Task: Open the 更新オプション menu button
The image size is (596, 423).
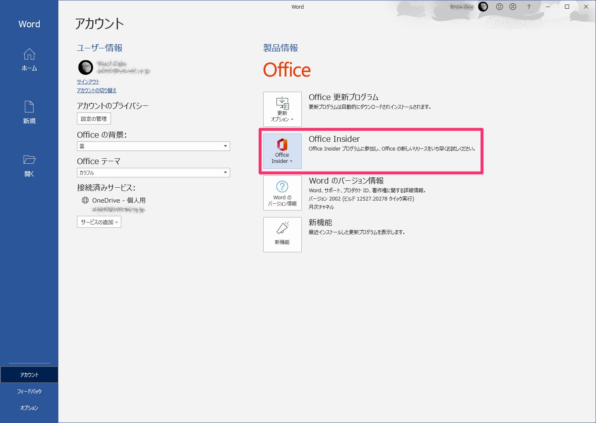Action: click(x=282, y=109)
